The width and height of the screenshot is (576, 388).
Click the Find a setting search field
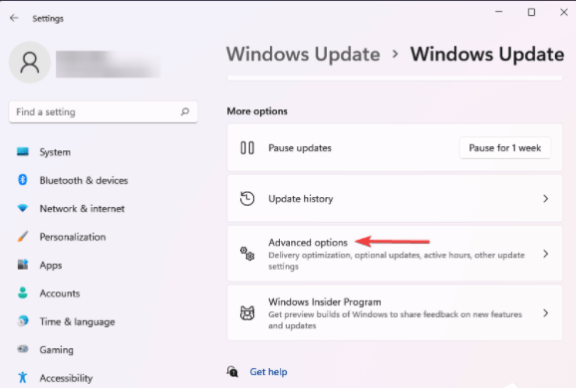click(x=104, y=111)
